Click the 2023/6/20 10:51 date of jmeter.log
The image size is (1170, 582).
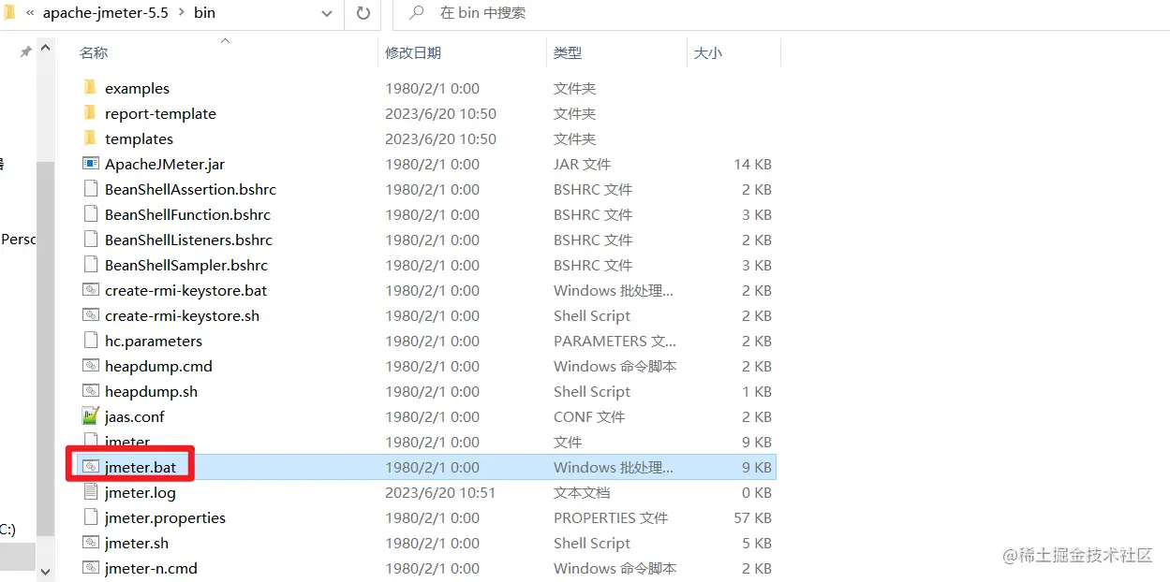440,492
